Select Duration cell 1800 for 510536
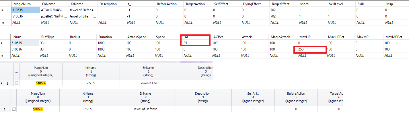Screen dimensions: 409x119 (111, 49)
